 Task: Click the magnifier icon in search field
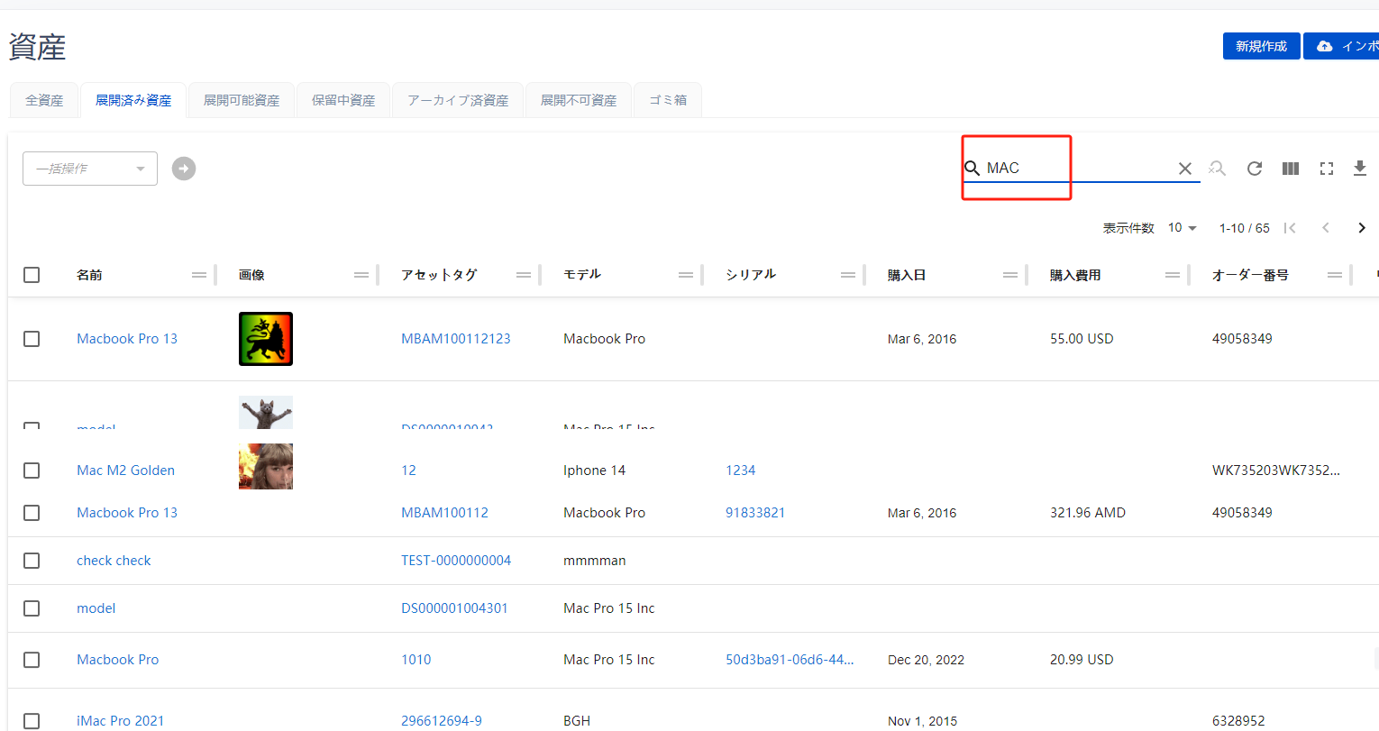point(972,169)
